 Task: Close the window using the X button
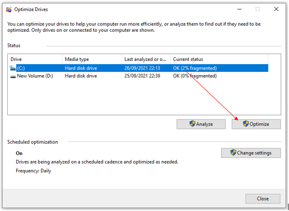(x=276, y=9)
